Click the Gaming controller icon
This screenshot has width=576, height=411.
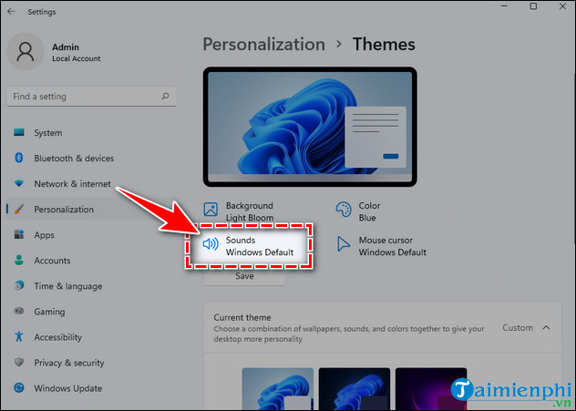[19, 311]
